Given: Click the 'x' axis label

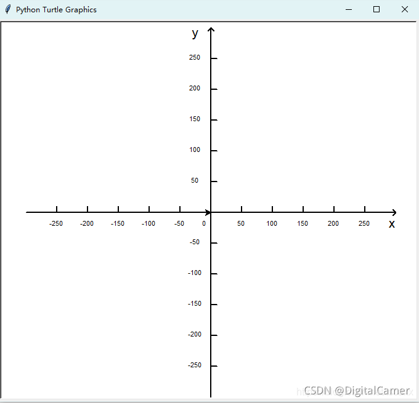Looking at the screenshot, I should [392, 224].
